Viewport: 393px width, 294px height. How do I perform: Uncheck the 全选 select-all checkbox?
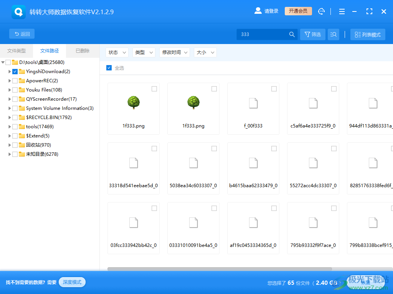[109, 68]
